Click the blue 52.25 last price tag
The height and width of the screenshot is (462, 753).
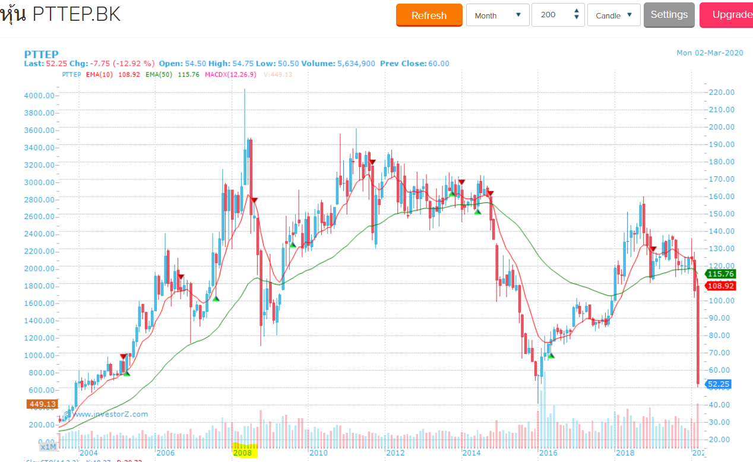tap(719, 385)
